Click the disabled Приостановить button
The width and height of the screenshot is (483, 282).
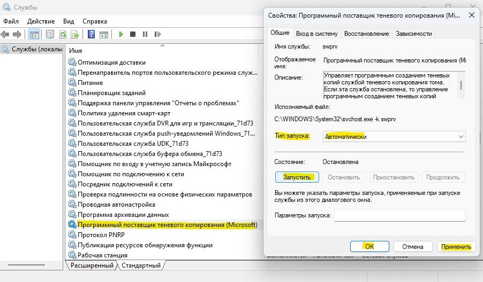coord(394,177)
